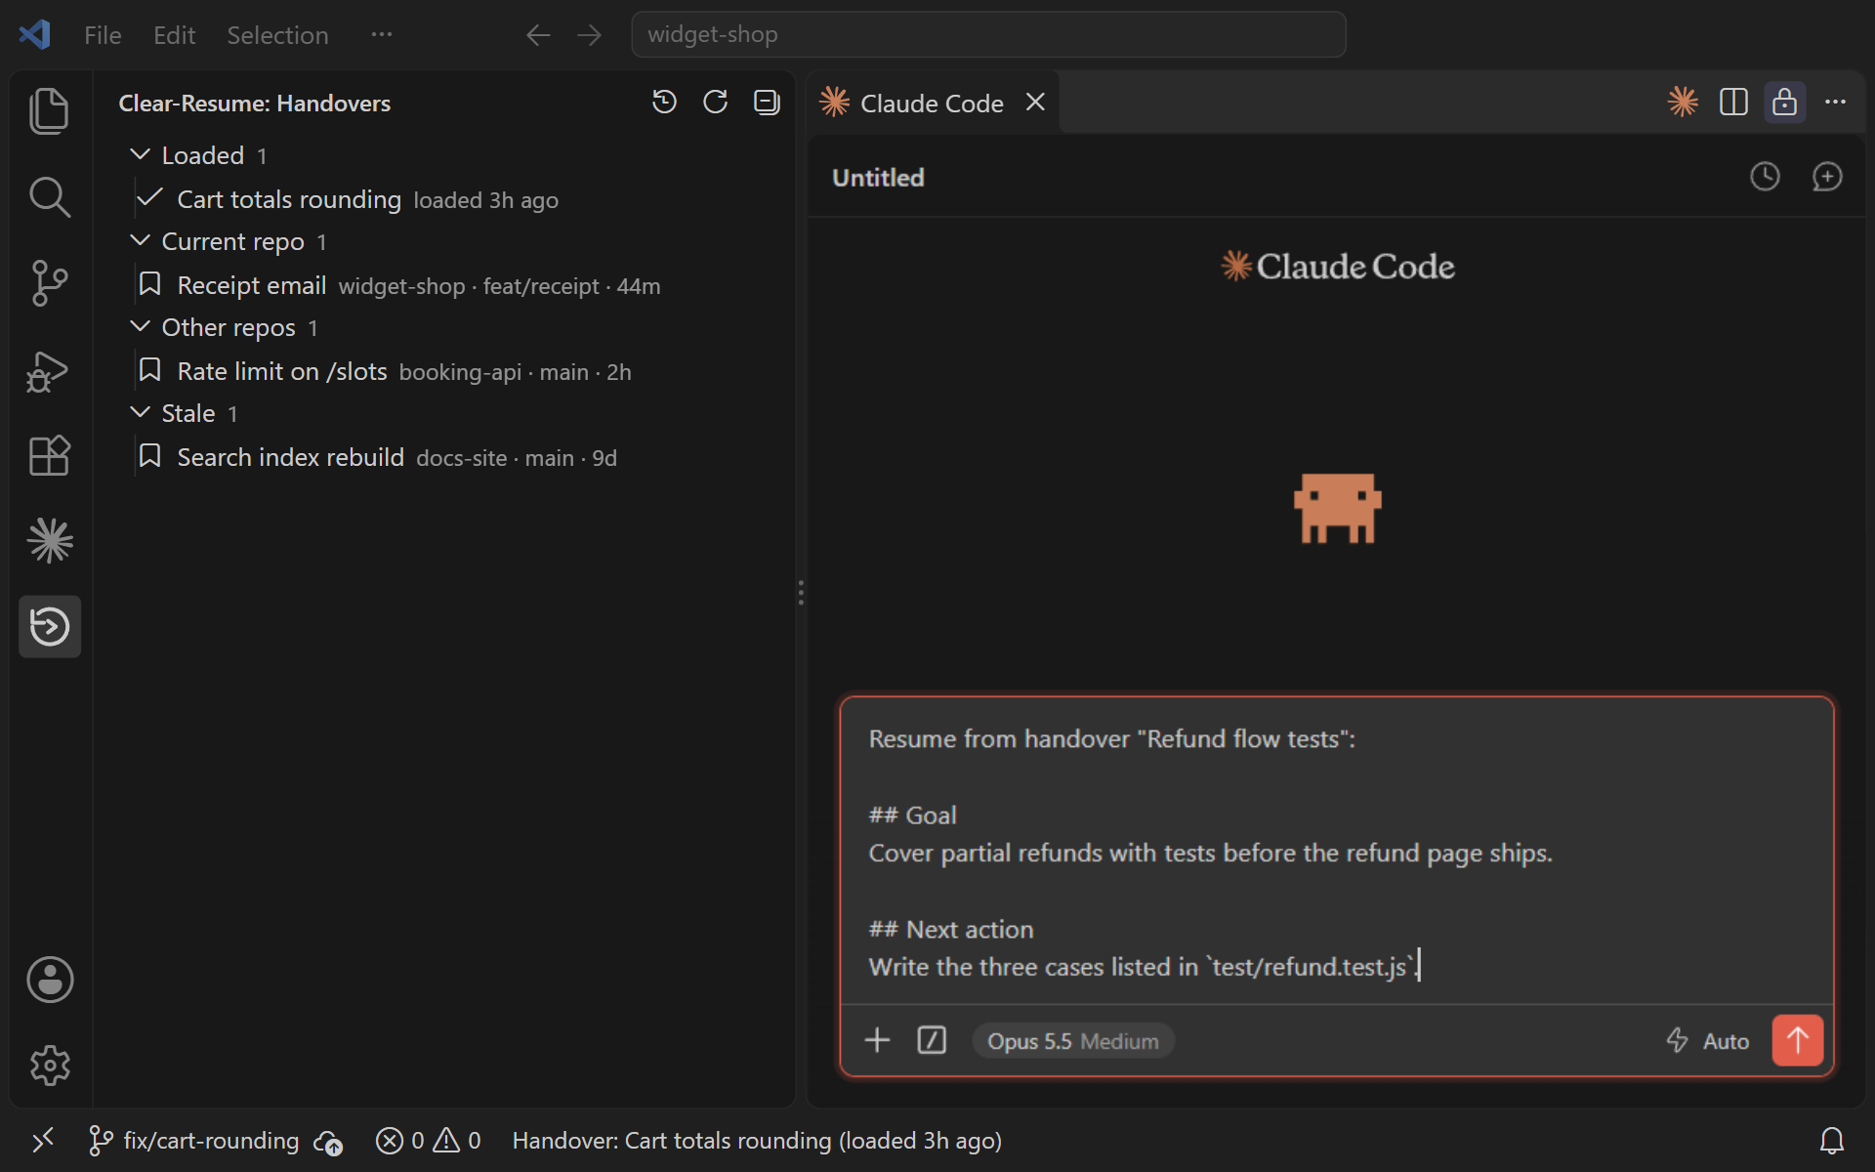
Task: Click the bookmark icon beside Receipt email
Action: [x=149, y=284]
